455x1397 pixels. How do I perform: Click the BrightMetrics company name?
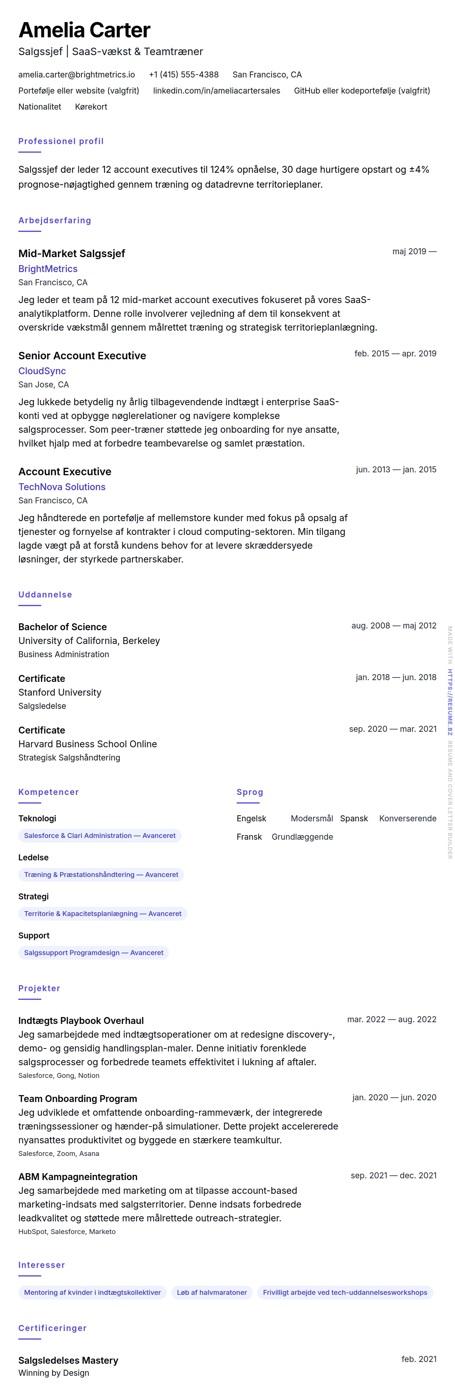click(48, 269)
